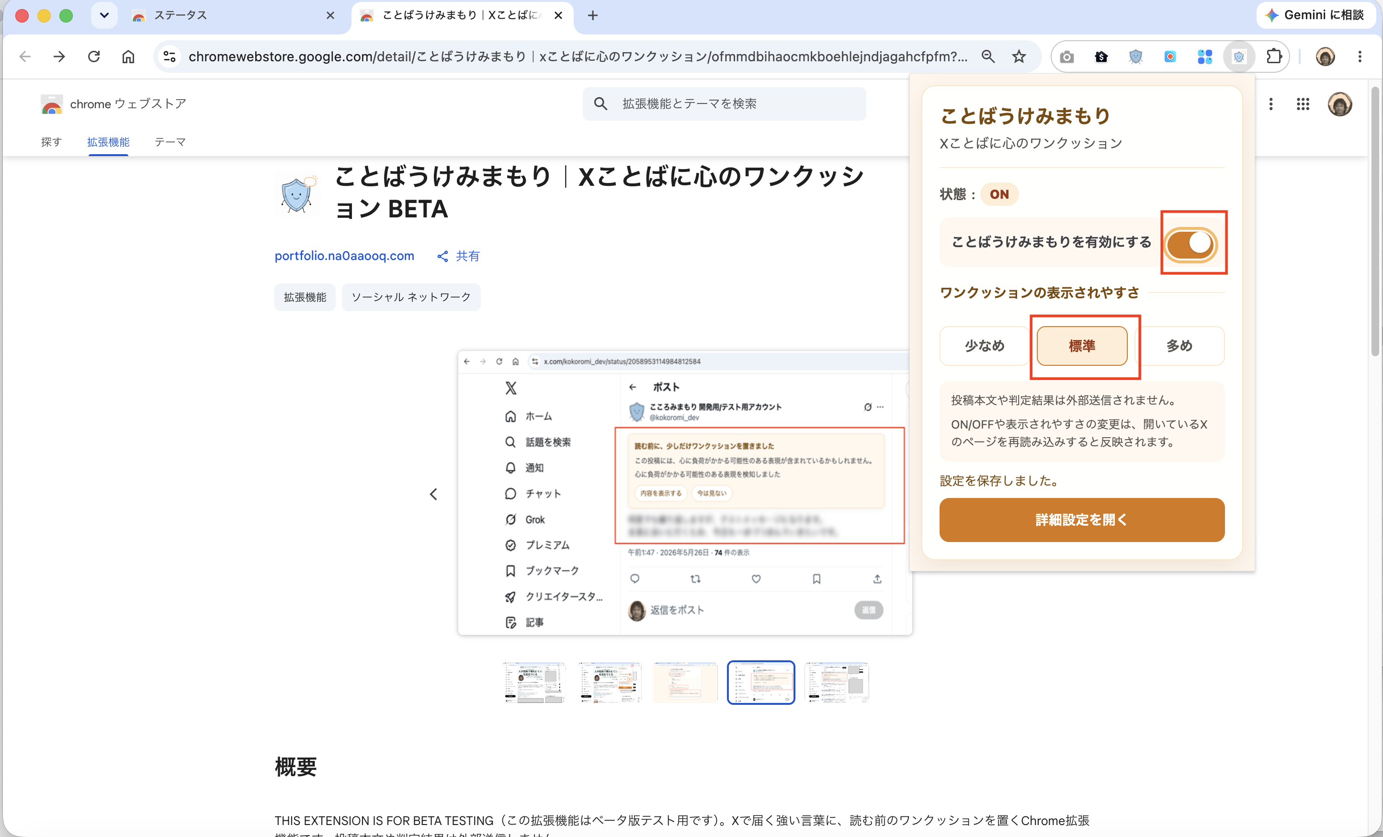The width and height of the screenshot is (1383, 837).
Task: Open the Google apps grid
Action: tap(1303, 104)
